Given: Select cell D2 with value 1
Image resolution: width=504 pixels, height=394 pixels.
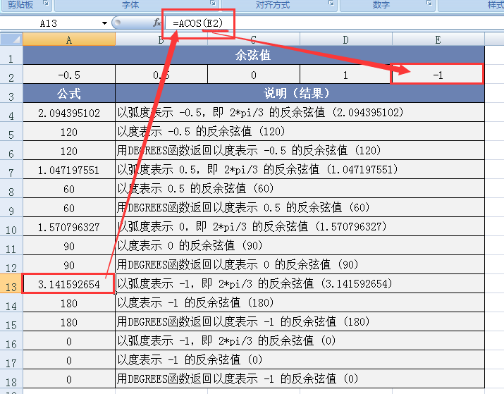Looking at the screenshot, I should pyautogui.click(x=346, y=75).
